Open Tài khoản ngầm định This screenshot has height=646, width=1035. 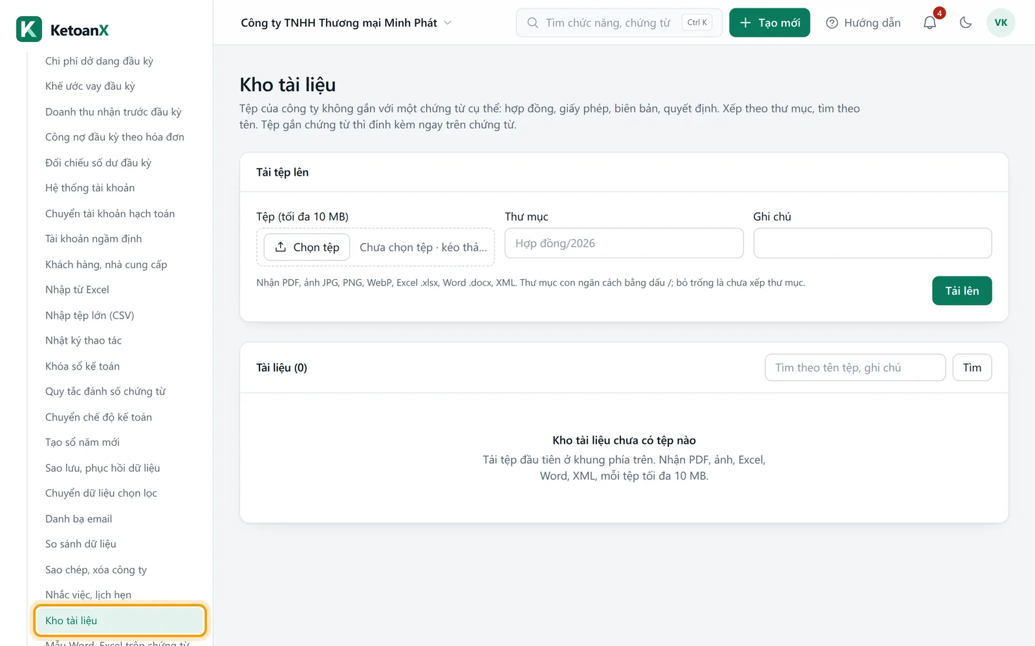click(93, 239)
